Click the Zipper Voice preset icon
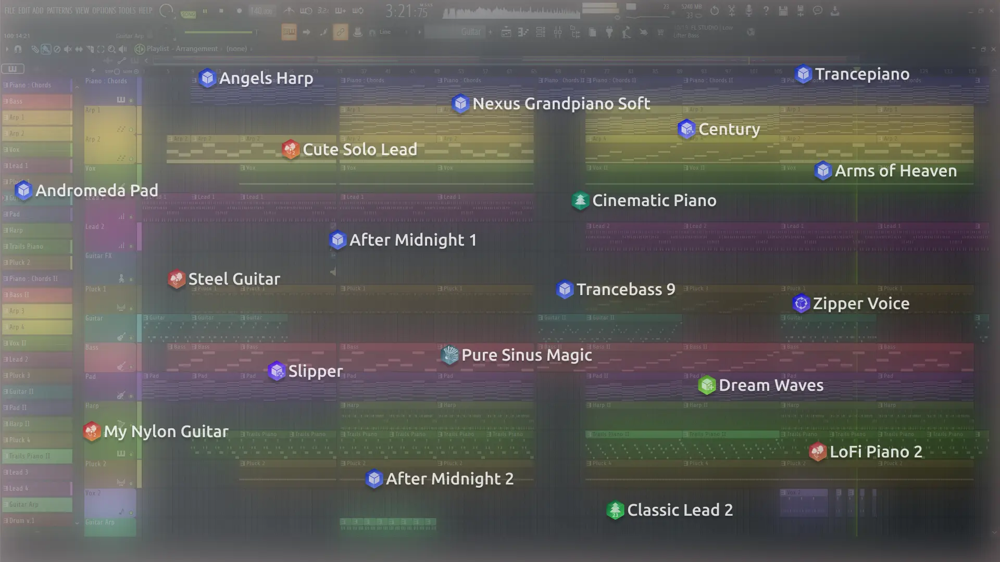 pos(801,303)
